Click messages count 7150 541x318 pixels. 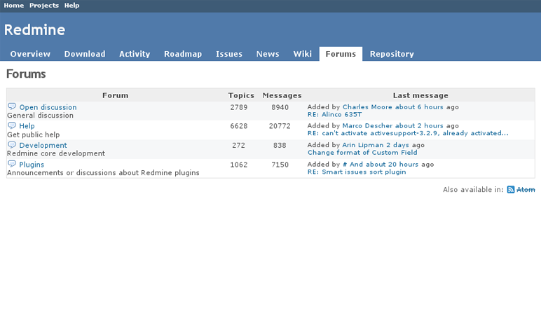point(280,165)
